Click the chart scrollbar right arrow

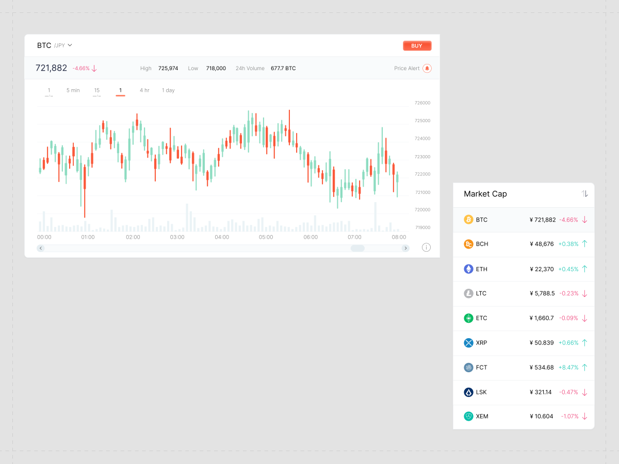[x=405, y=248]
